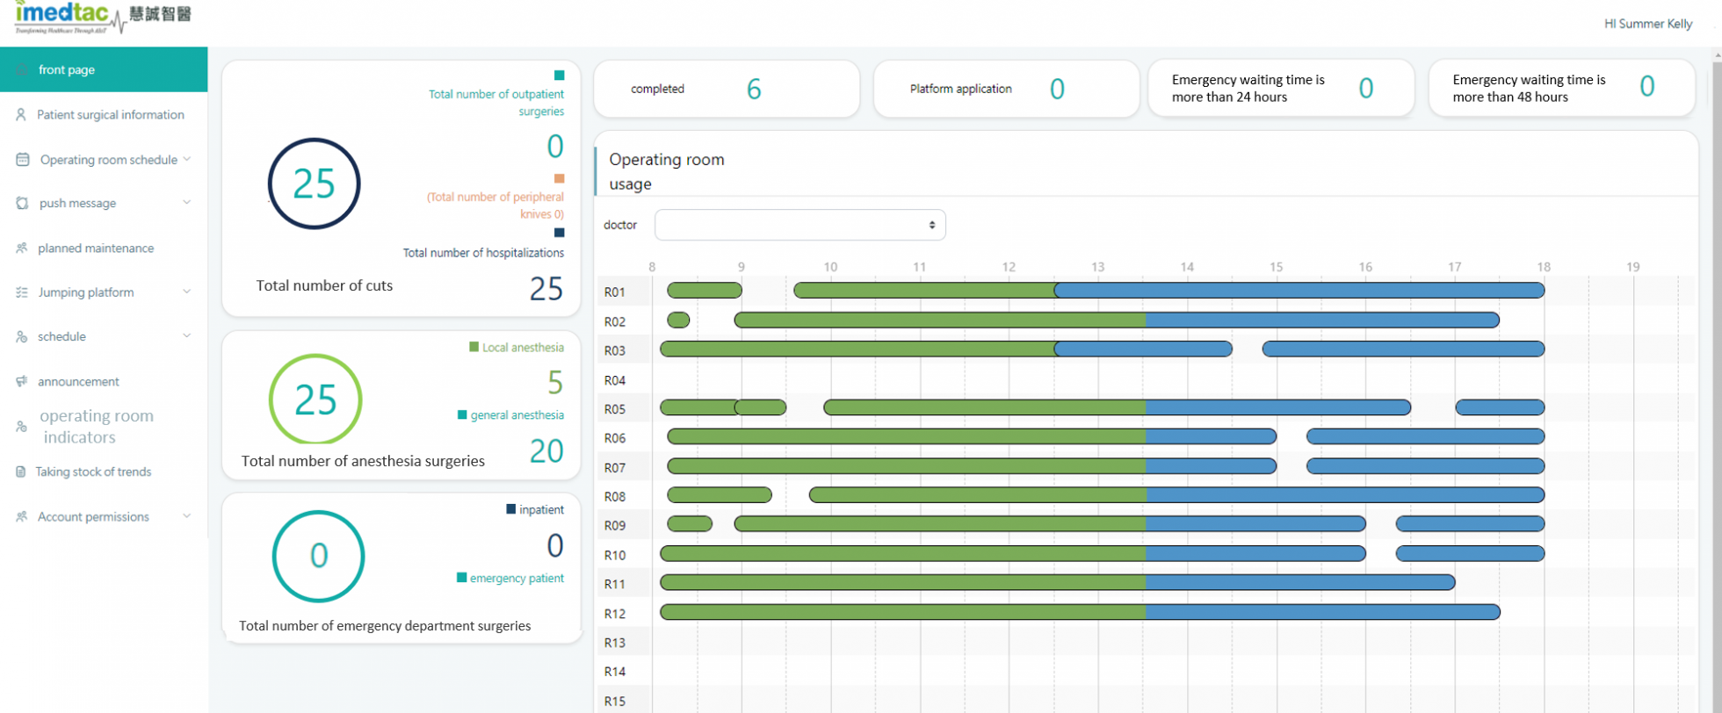The image size is (1722, 713).
Task: Click HI Summer Kelly user label
Action: pyautogui.click(x=1647, y=24)
